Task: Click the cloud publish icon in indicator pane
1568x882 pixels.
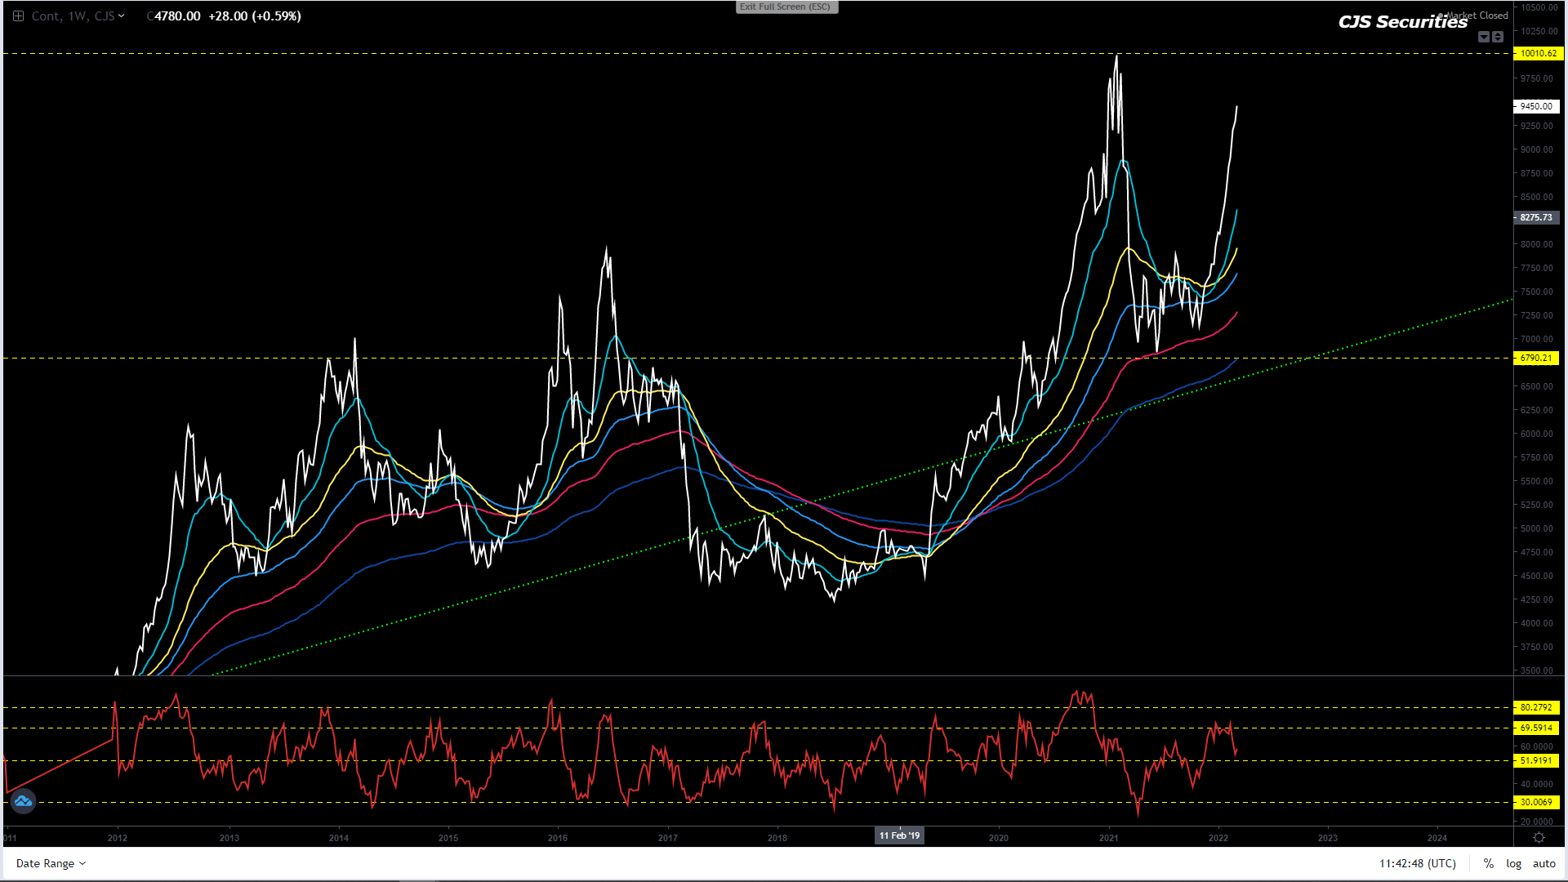Action: (x=23, y=801)
